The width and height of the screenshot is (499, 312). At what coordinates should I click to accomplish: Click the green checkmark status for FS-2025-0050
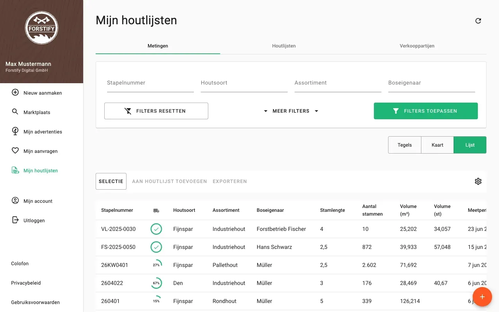pyautogui.click(x=156, y=247)
